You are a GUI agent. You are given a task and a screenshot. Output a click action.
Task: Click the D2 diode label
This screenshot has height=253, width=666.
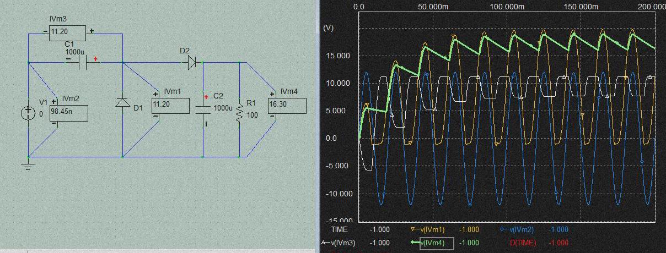pyautogui.click(x=185, y=51)
